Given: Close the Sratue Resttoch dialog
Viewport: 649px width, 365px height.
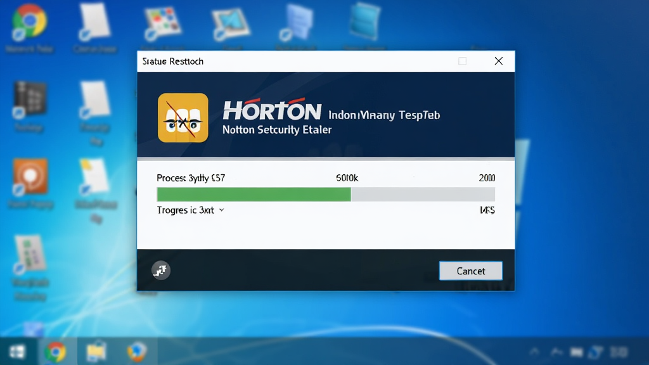Looking at the screenshot, I should click(x=498, y=61).
